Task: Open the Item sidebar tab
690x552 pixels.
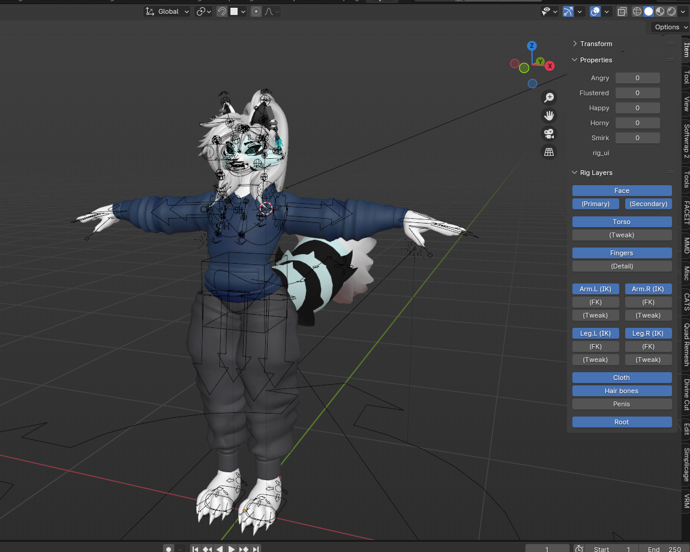Action: pyautogui.click(x=686, y=50)
